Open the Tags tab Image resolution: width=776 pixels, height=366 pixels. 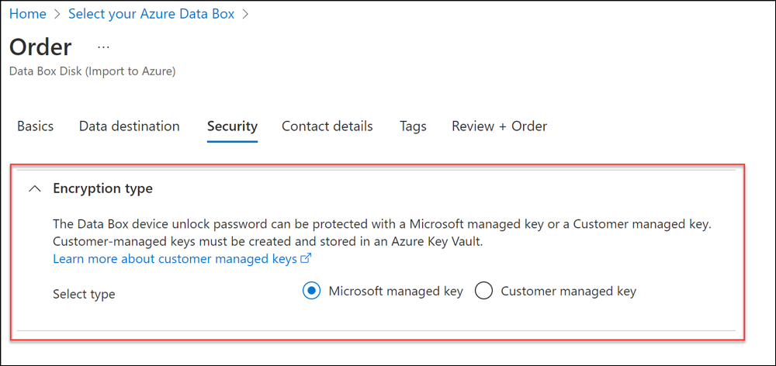tap(413, 126)
